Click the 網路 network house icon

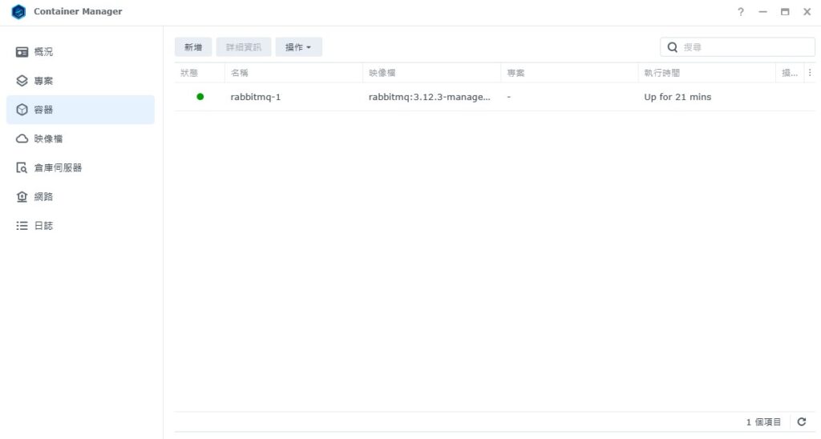click(x=22, y=197)
